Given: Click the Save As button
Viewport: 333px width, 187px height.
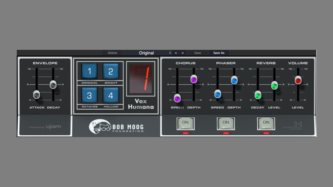Looking at the screenshot, I should coord(219,53).
